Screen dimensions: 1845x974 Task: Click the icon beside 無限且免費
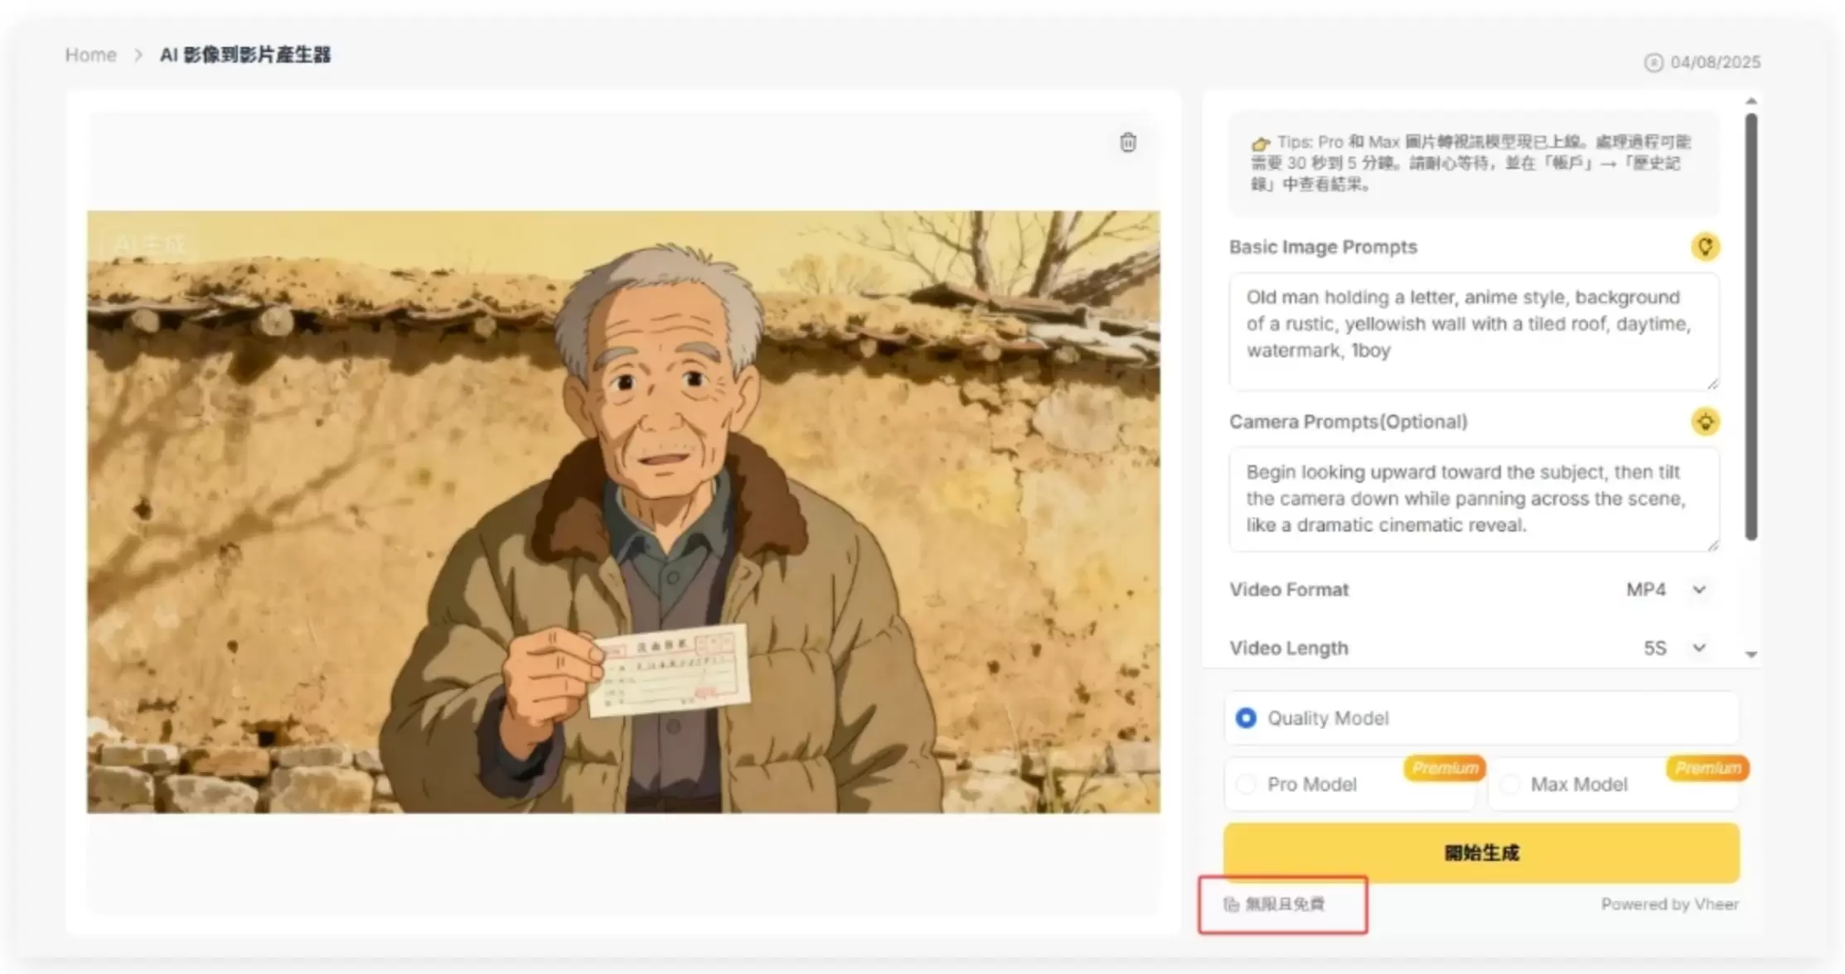(1232, 904)
